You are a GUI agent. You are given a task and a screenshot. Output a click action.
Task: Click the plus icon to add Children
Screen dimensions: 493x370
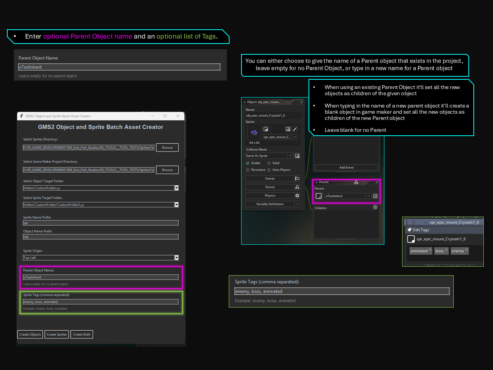(375, 207)
